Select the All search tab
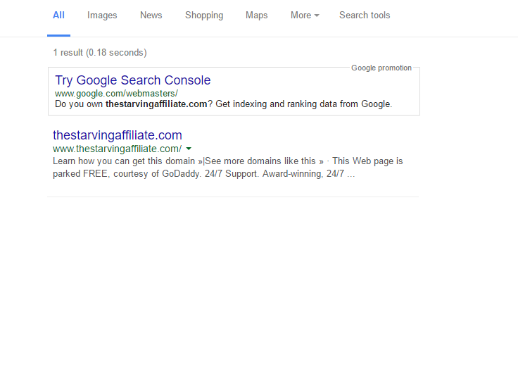Image resolution: width=518 pixels, height=367 pixels. [x=58, y=15]
